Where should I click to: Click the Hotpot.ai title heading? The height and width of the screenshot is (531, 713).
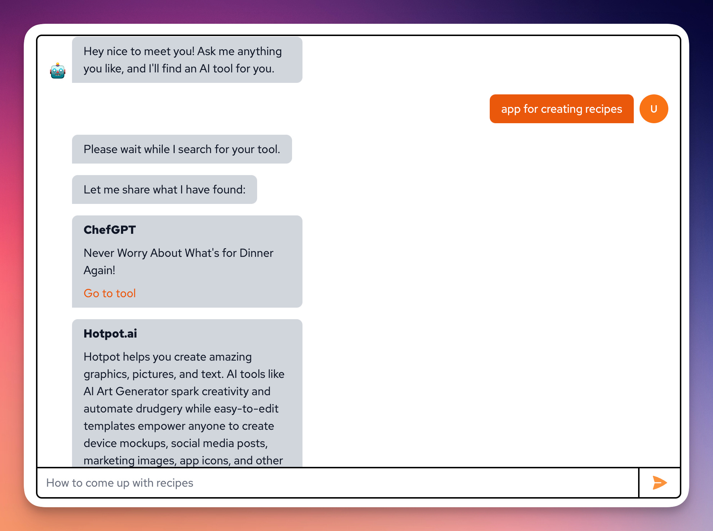tap(110, 334)
